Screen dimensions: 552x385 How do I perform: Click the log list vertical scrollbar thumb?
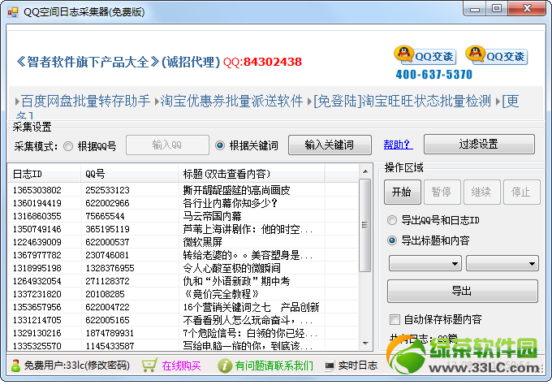point(365,226)
